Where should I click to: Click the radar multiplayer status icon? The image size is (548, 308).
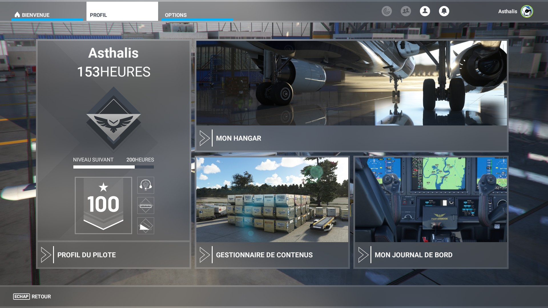[x=386, y=11]
